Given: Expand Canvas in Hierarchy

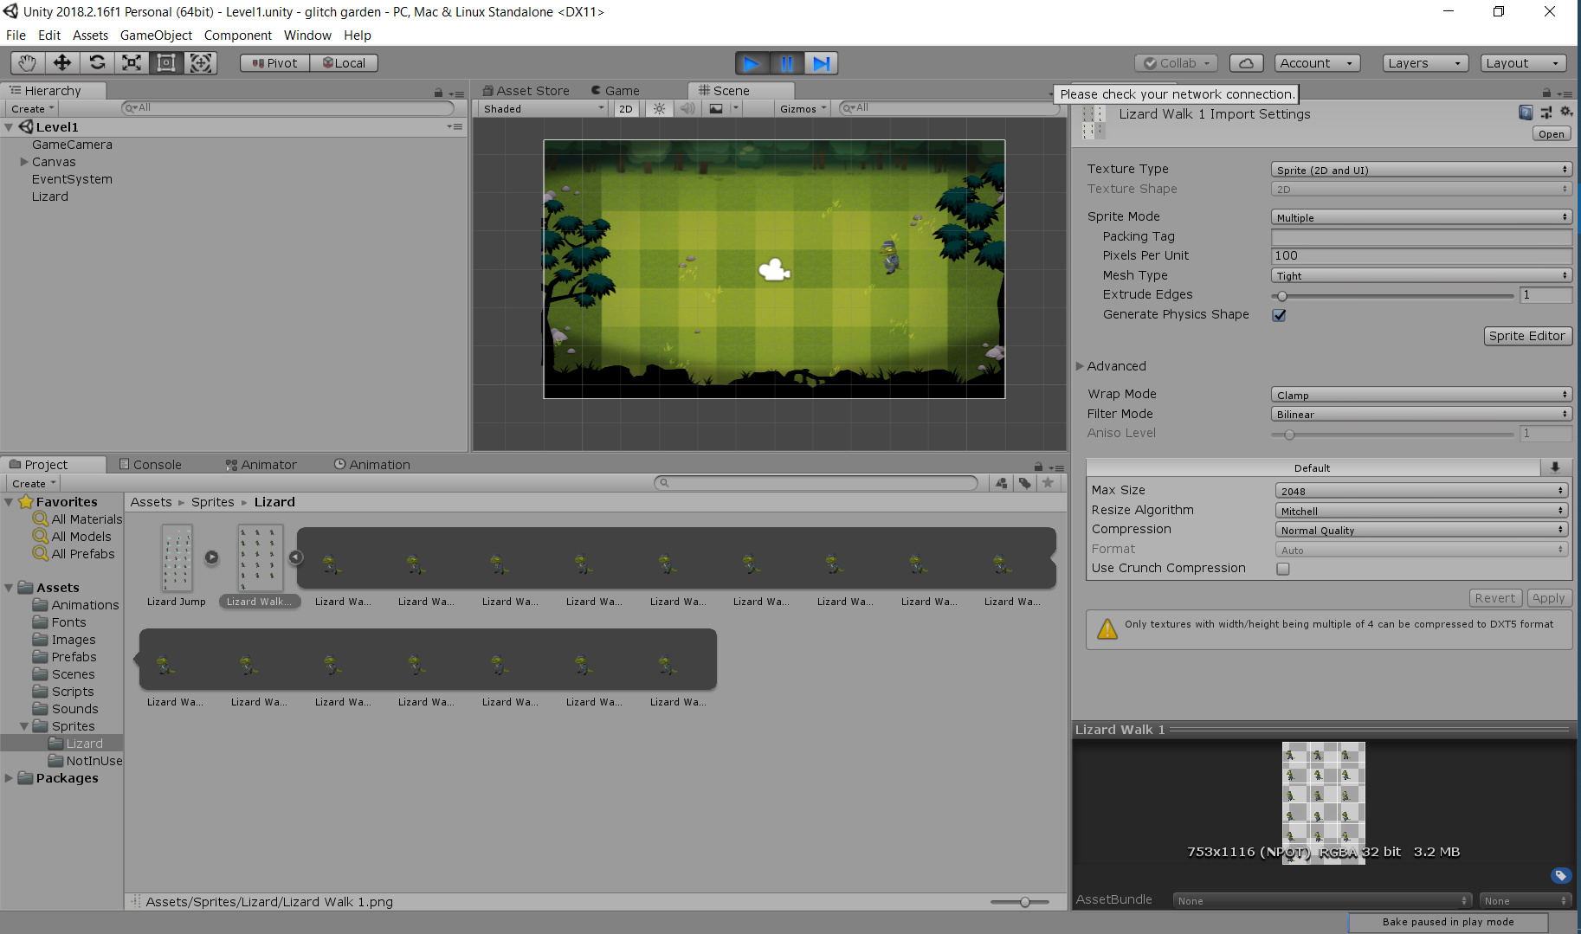Looking at the screenshot, I should click(x=24, y=162).
